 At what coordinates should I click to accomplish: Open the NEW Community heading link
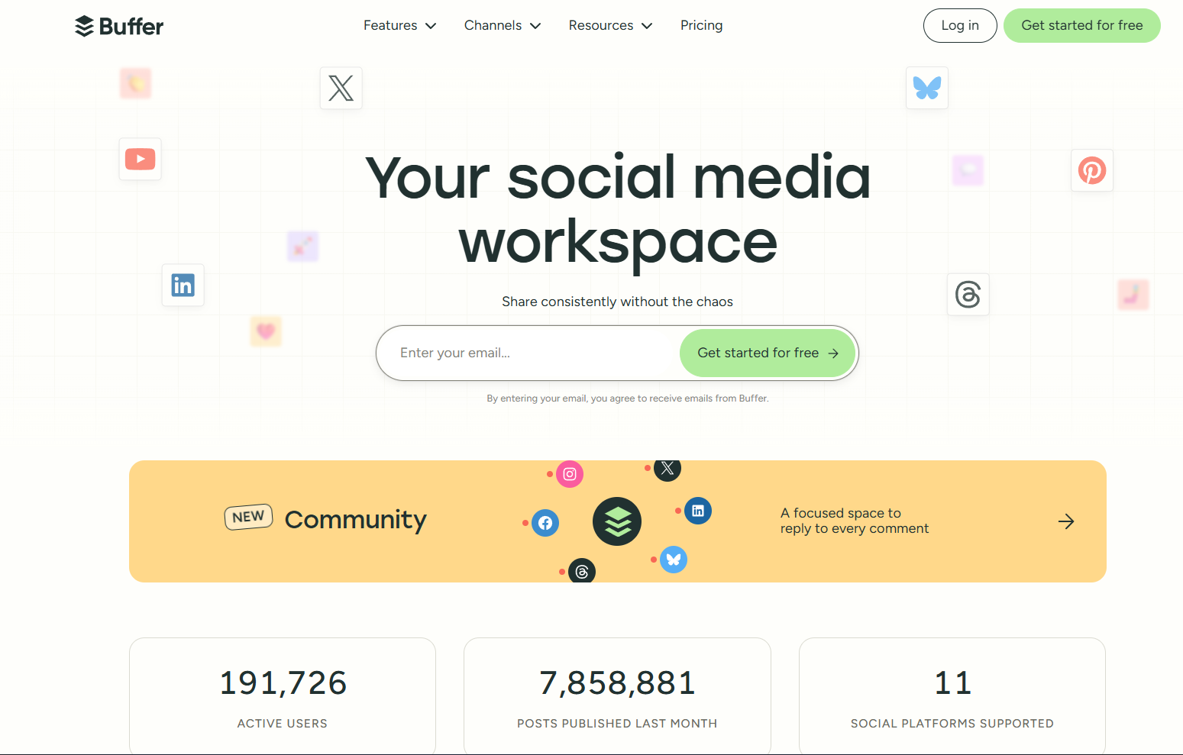(x=355, y=520)
